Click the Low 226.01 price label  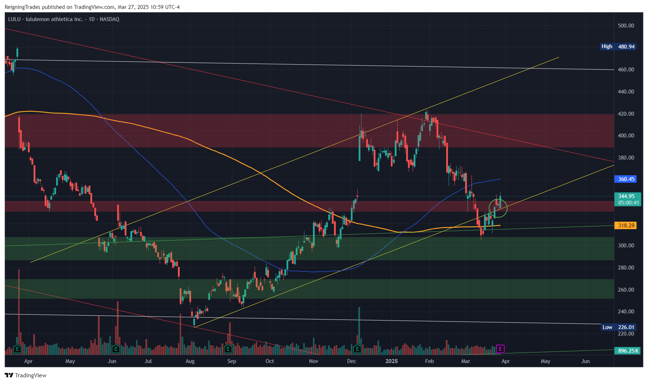coord(618,327)
